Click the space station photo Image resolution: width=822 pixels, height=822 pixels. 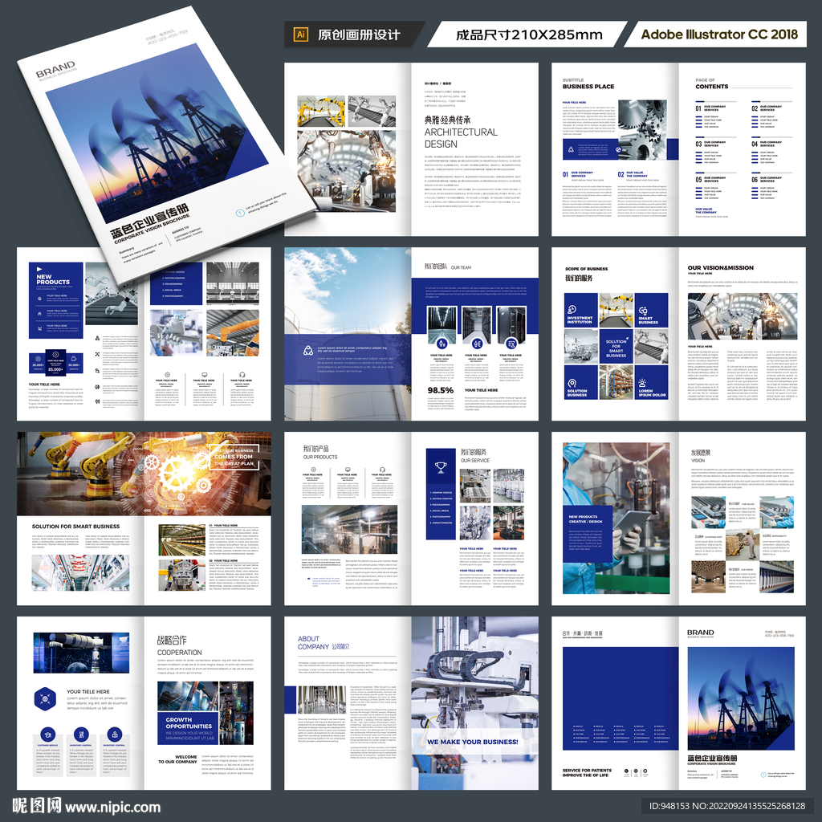coord(81,652)
